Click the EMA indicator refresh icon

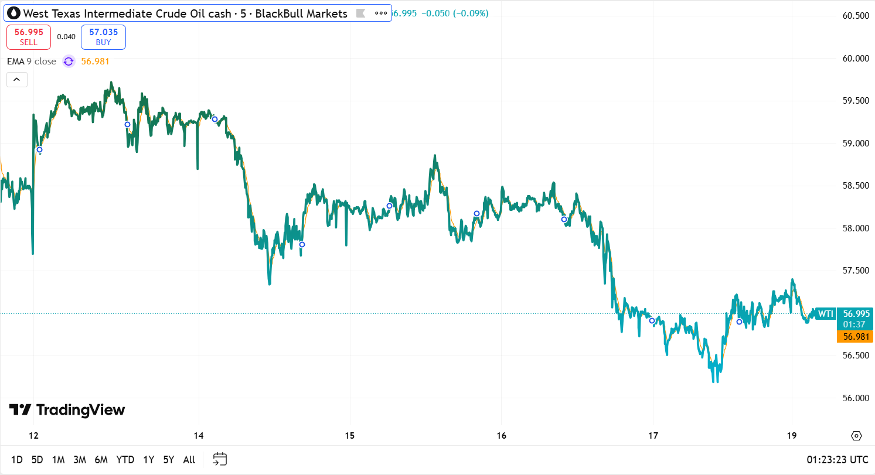click(x=69, y=61)
